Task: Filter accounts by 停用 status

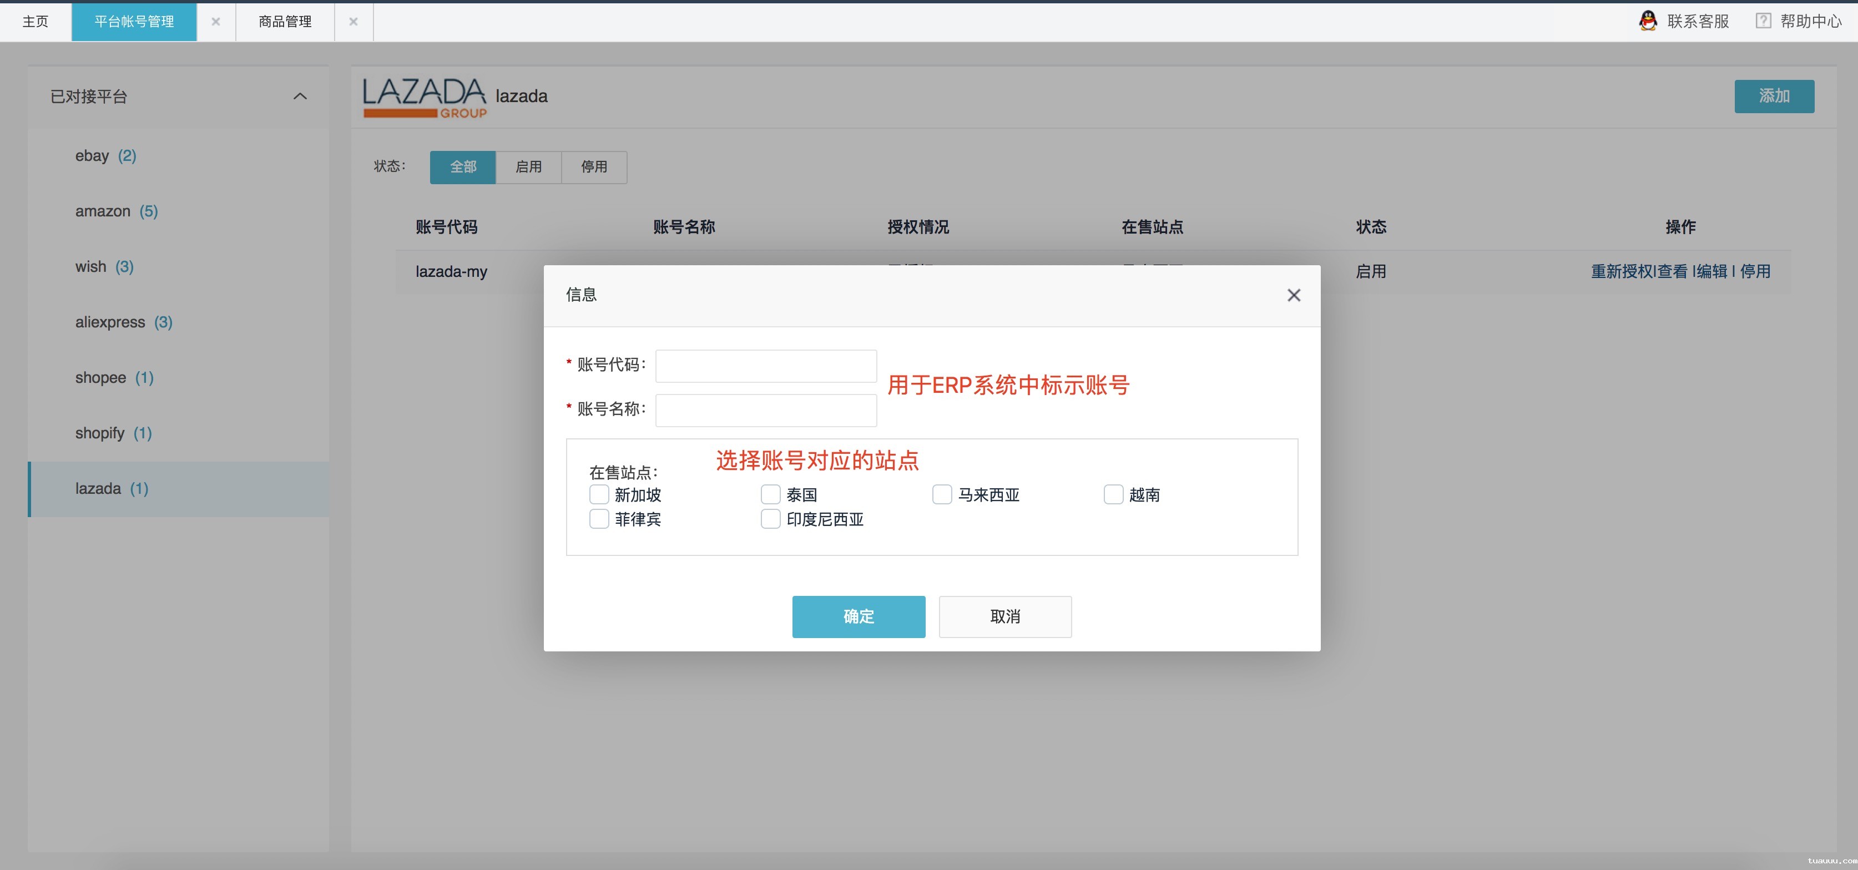Action: [x=594, y=168]
